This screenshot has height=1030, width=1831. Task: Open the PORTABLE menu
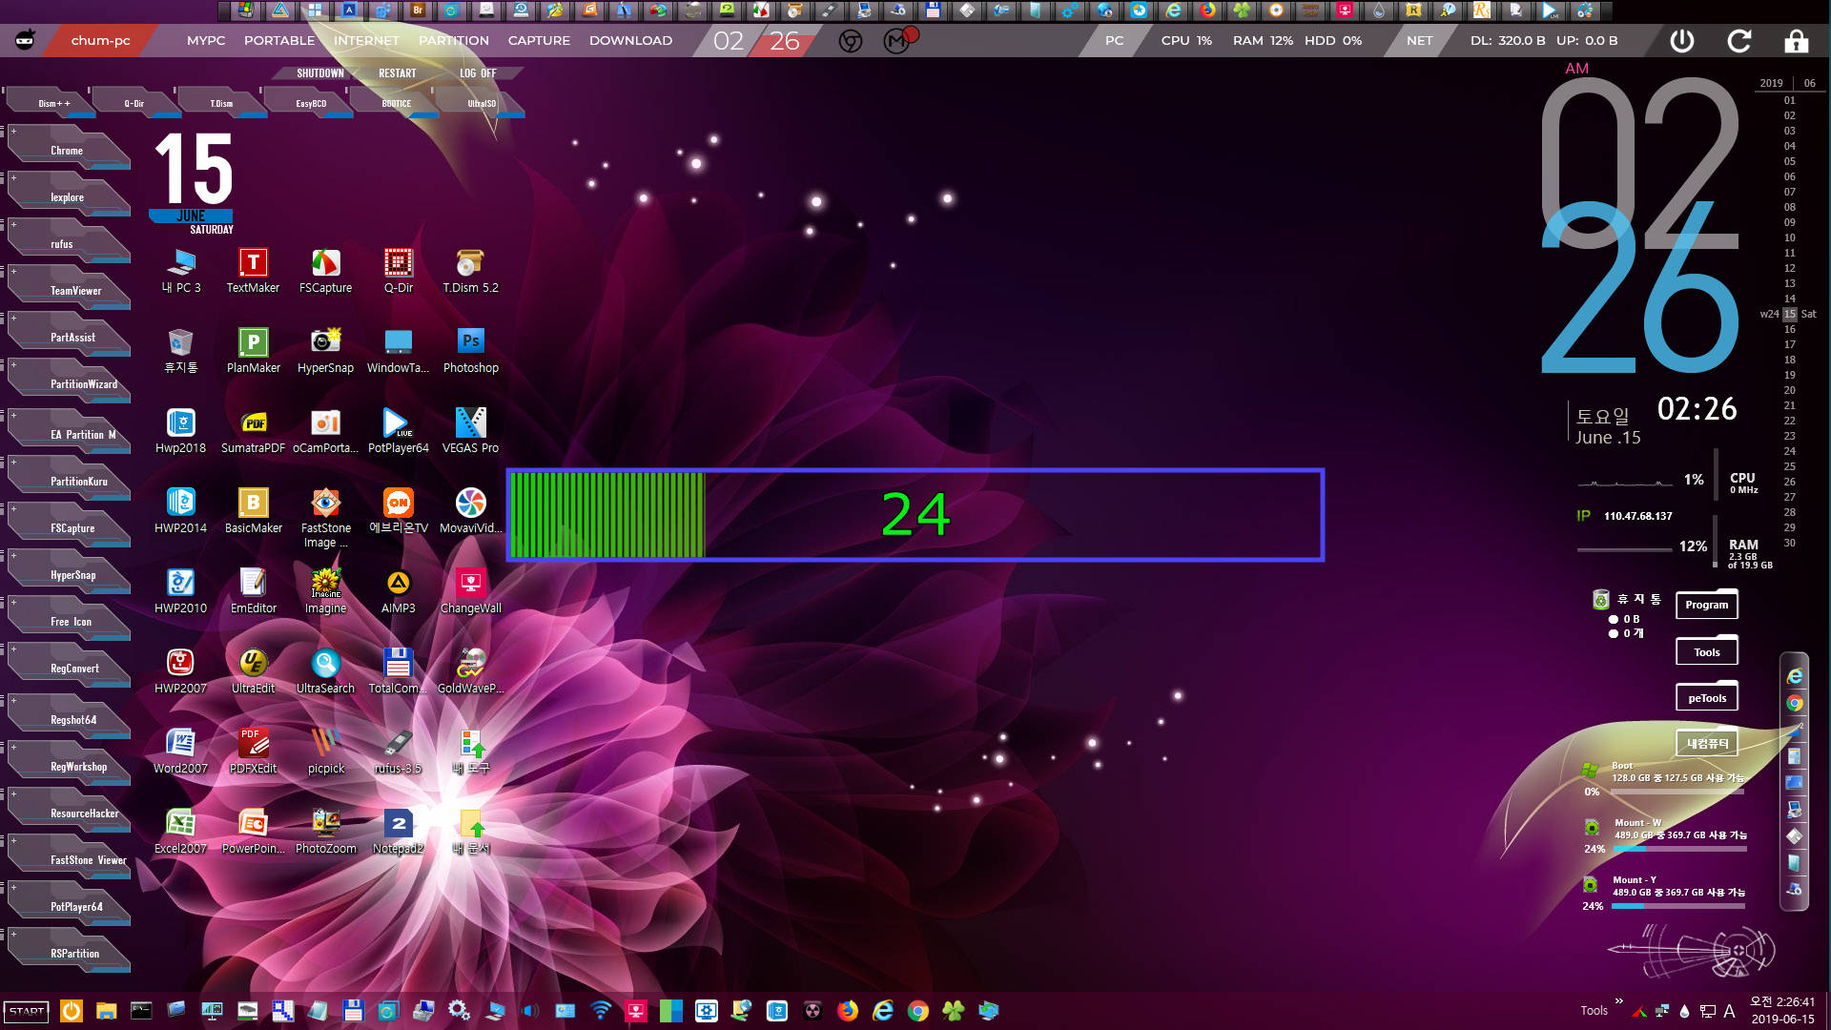click(279, 41)
